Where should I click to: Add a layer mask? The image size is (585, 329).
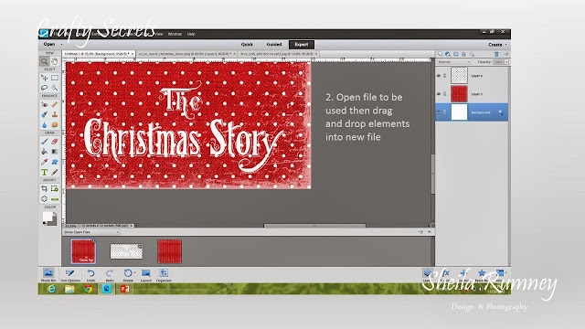point(456,54)
